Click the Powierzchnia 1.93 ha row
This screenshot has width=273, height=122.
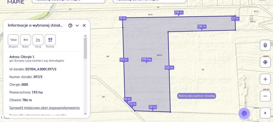(26, 93)
